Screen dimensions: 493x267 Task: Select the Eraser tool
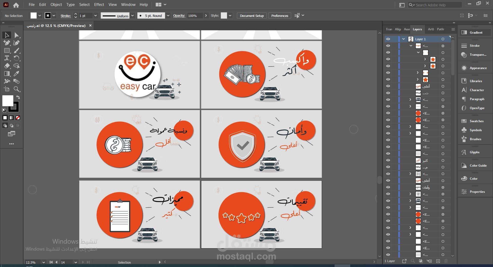pyautogui.click(x=7, y=66)
